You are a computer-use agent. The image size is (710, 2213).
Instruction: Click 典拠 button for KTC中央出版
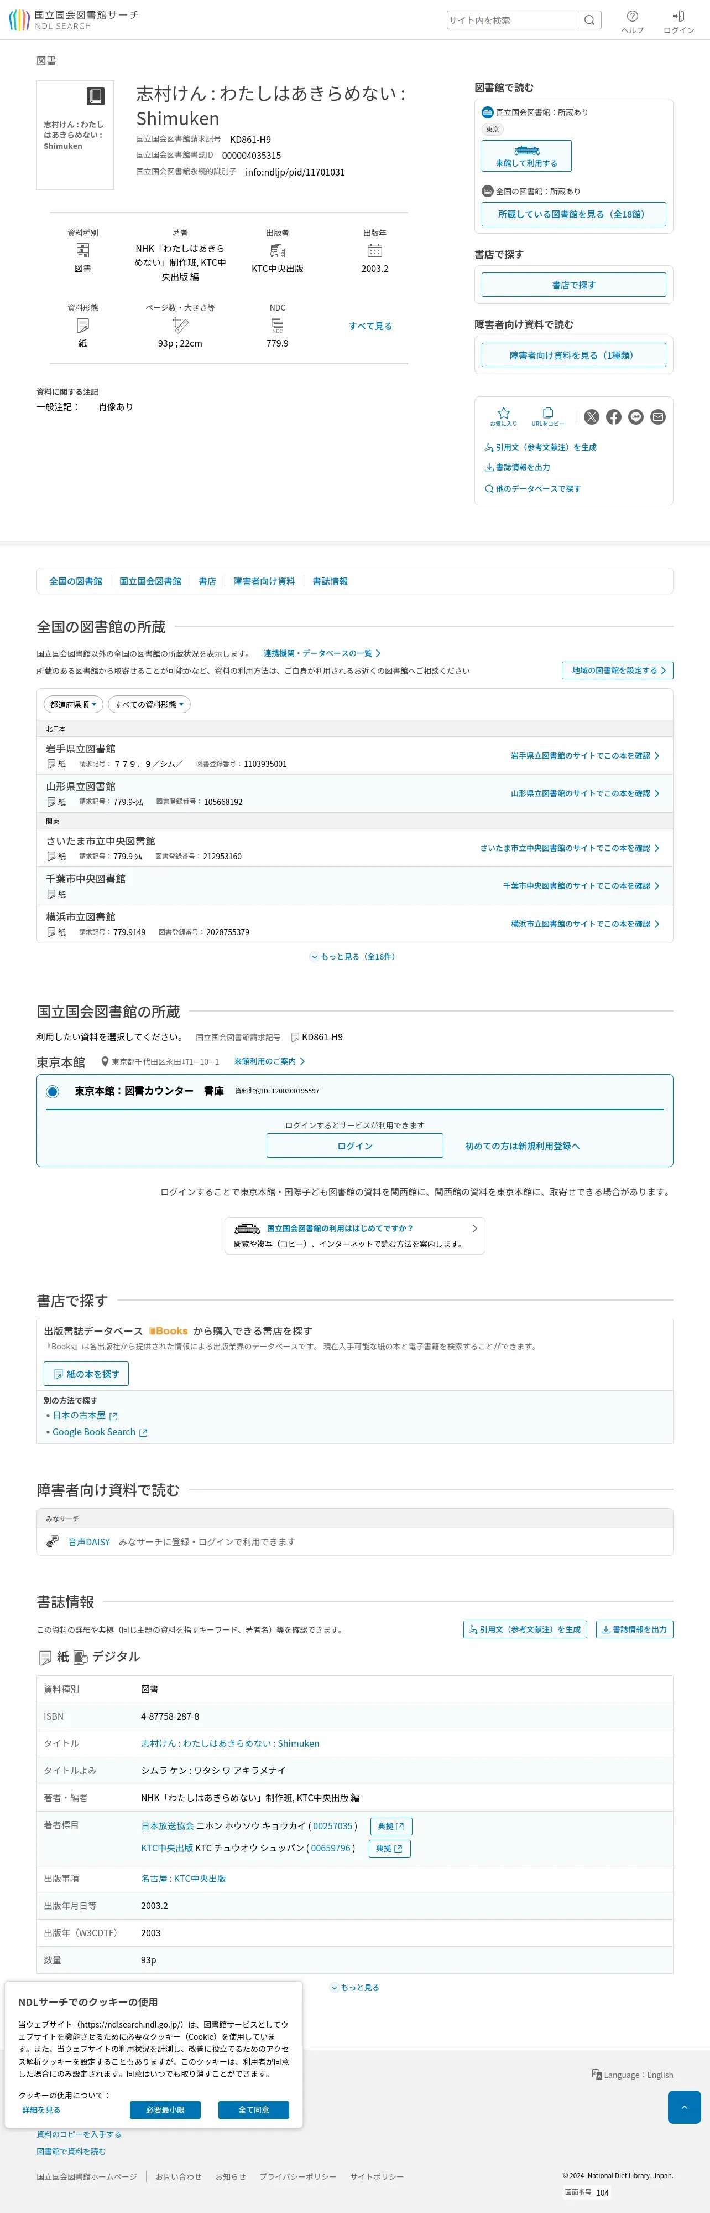[x=390, y=1849]
